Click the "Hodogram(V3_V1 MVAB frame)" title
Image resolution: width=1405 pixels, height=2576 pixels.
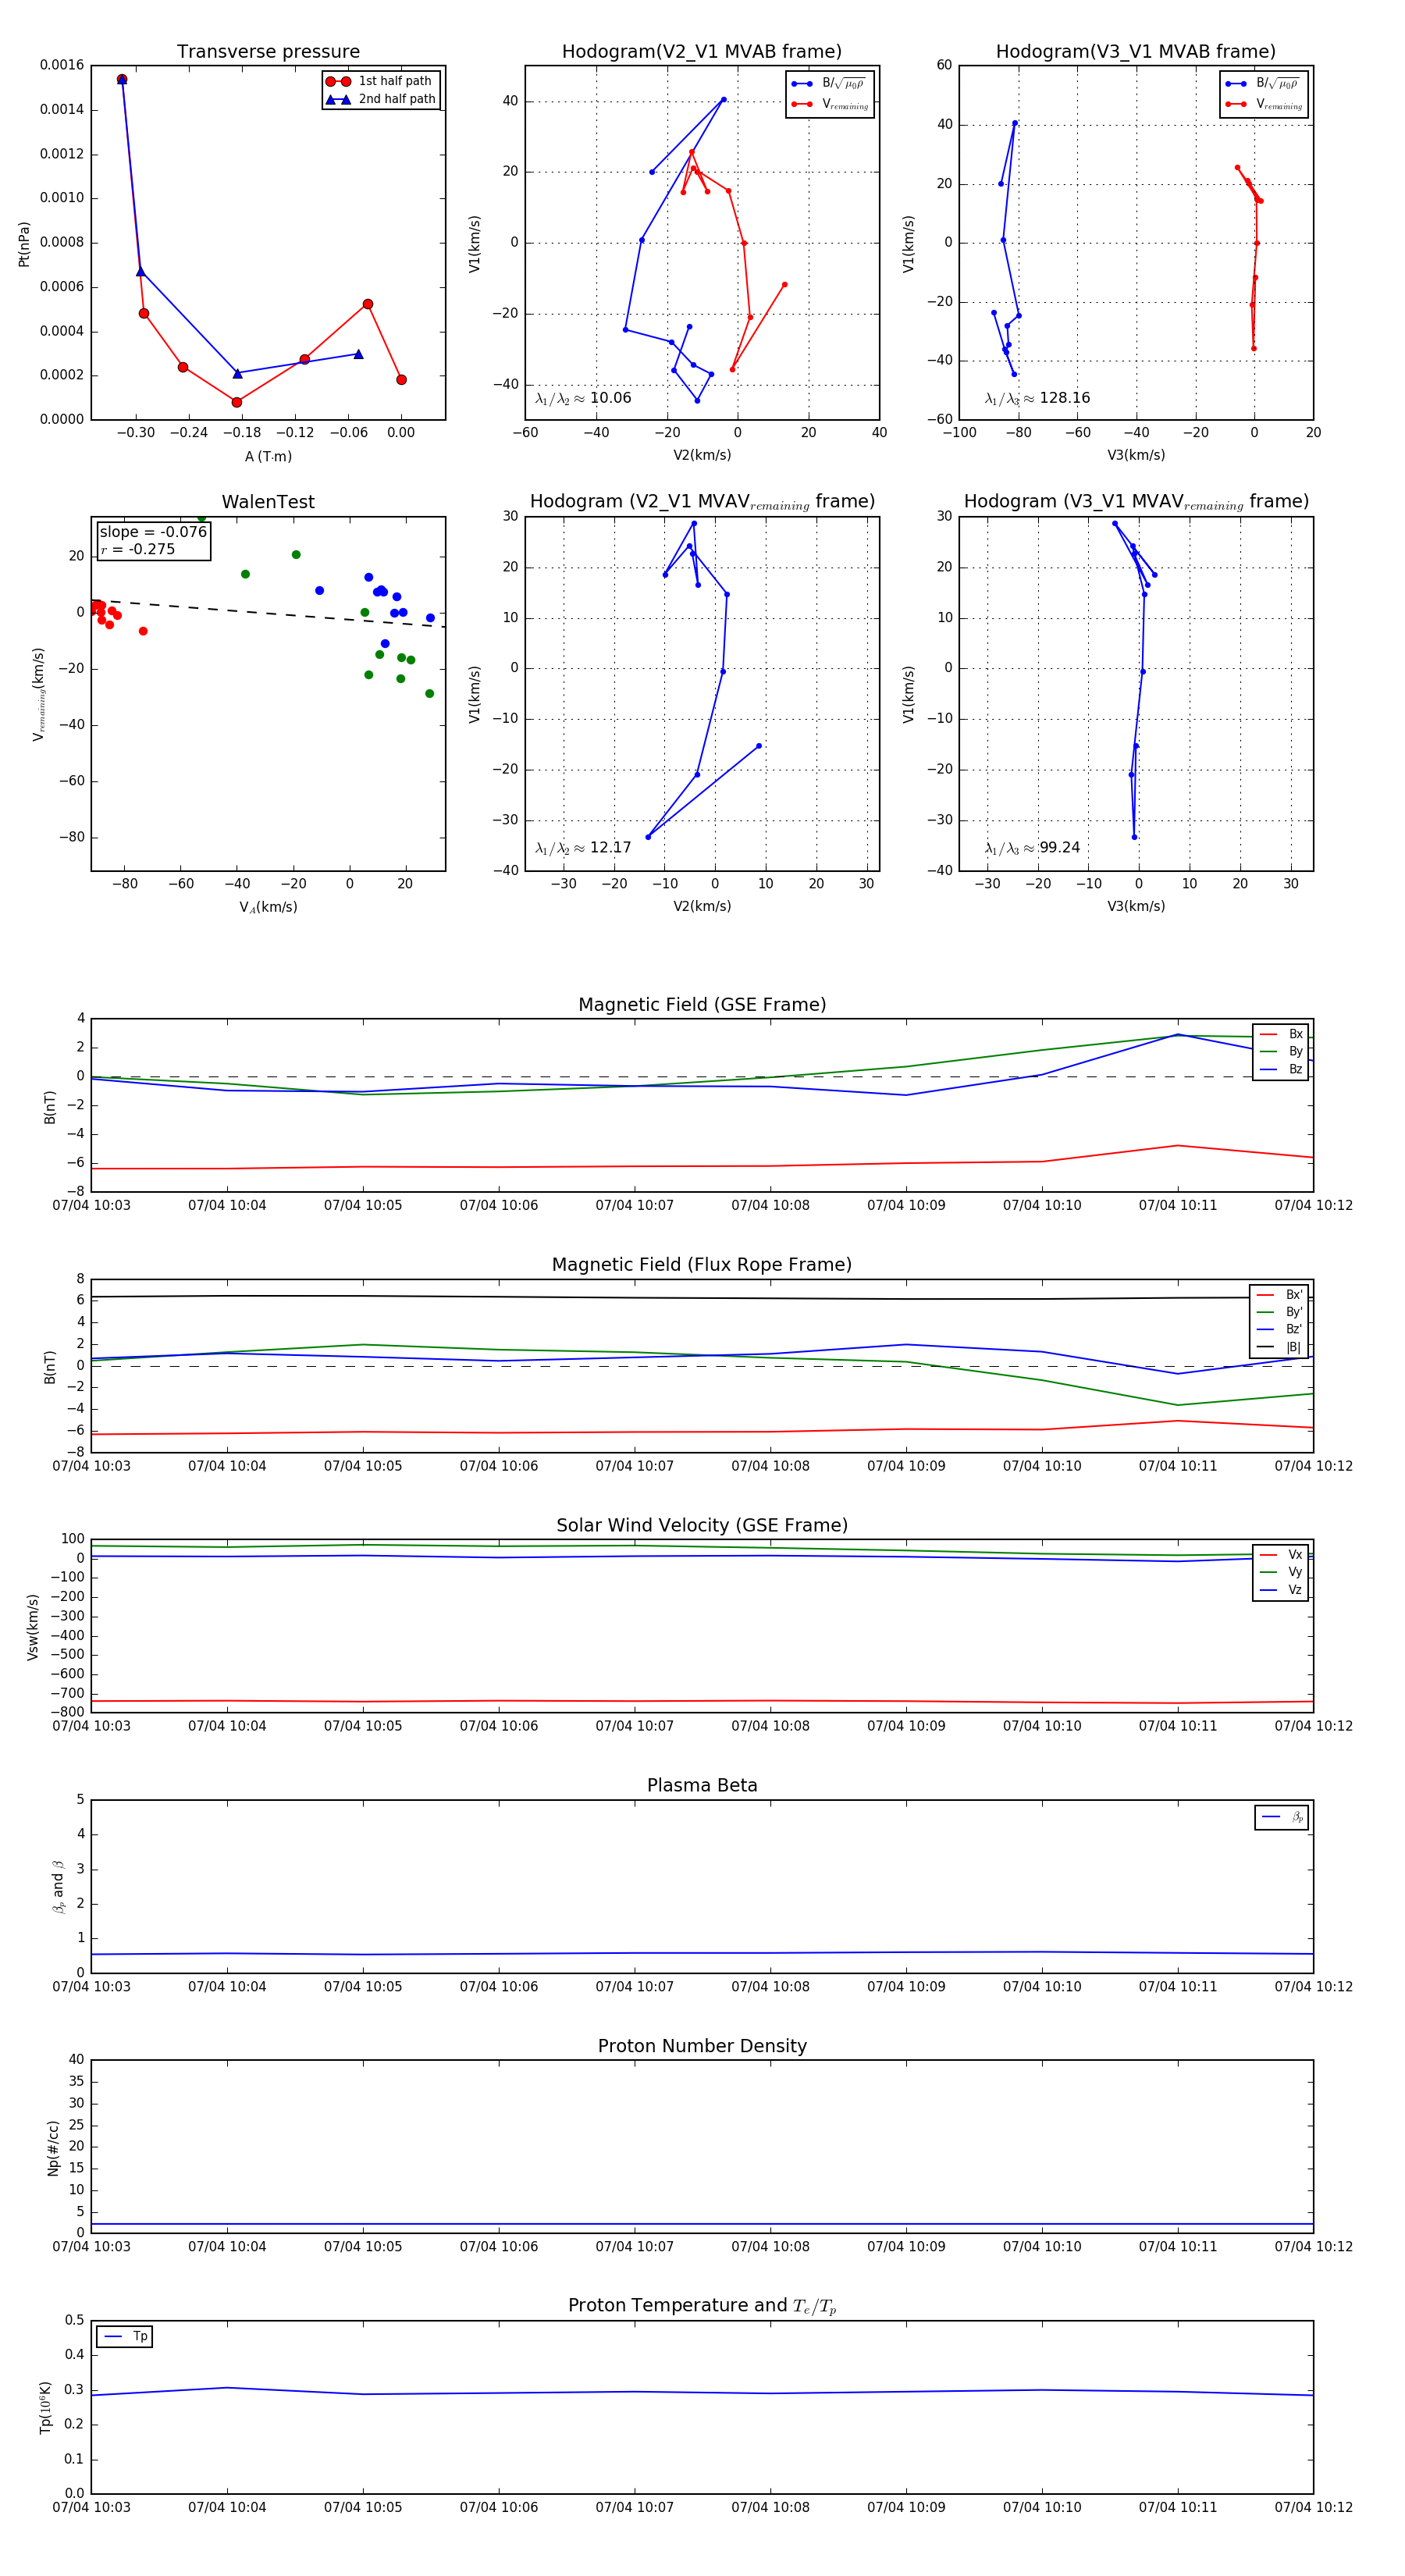point(1136,52)
